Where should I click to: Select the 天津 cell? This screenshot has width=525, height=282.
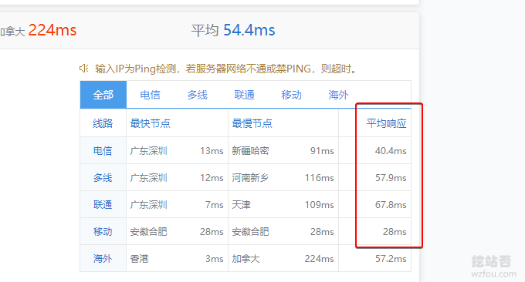(241, 204)
